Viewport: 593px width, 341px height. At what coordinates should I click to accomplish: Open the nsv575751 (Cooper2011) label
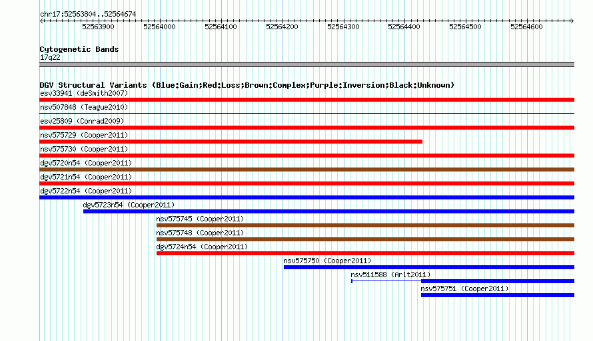[x=465, y=288]
